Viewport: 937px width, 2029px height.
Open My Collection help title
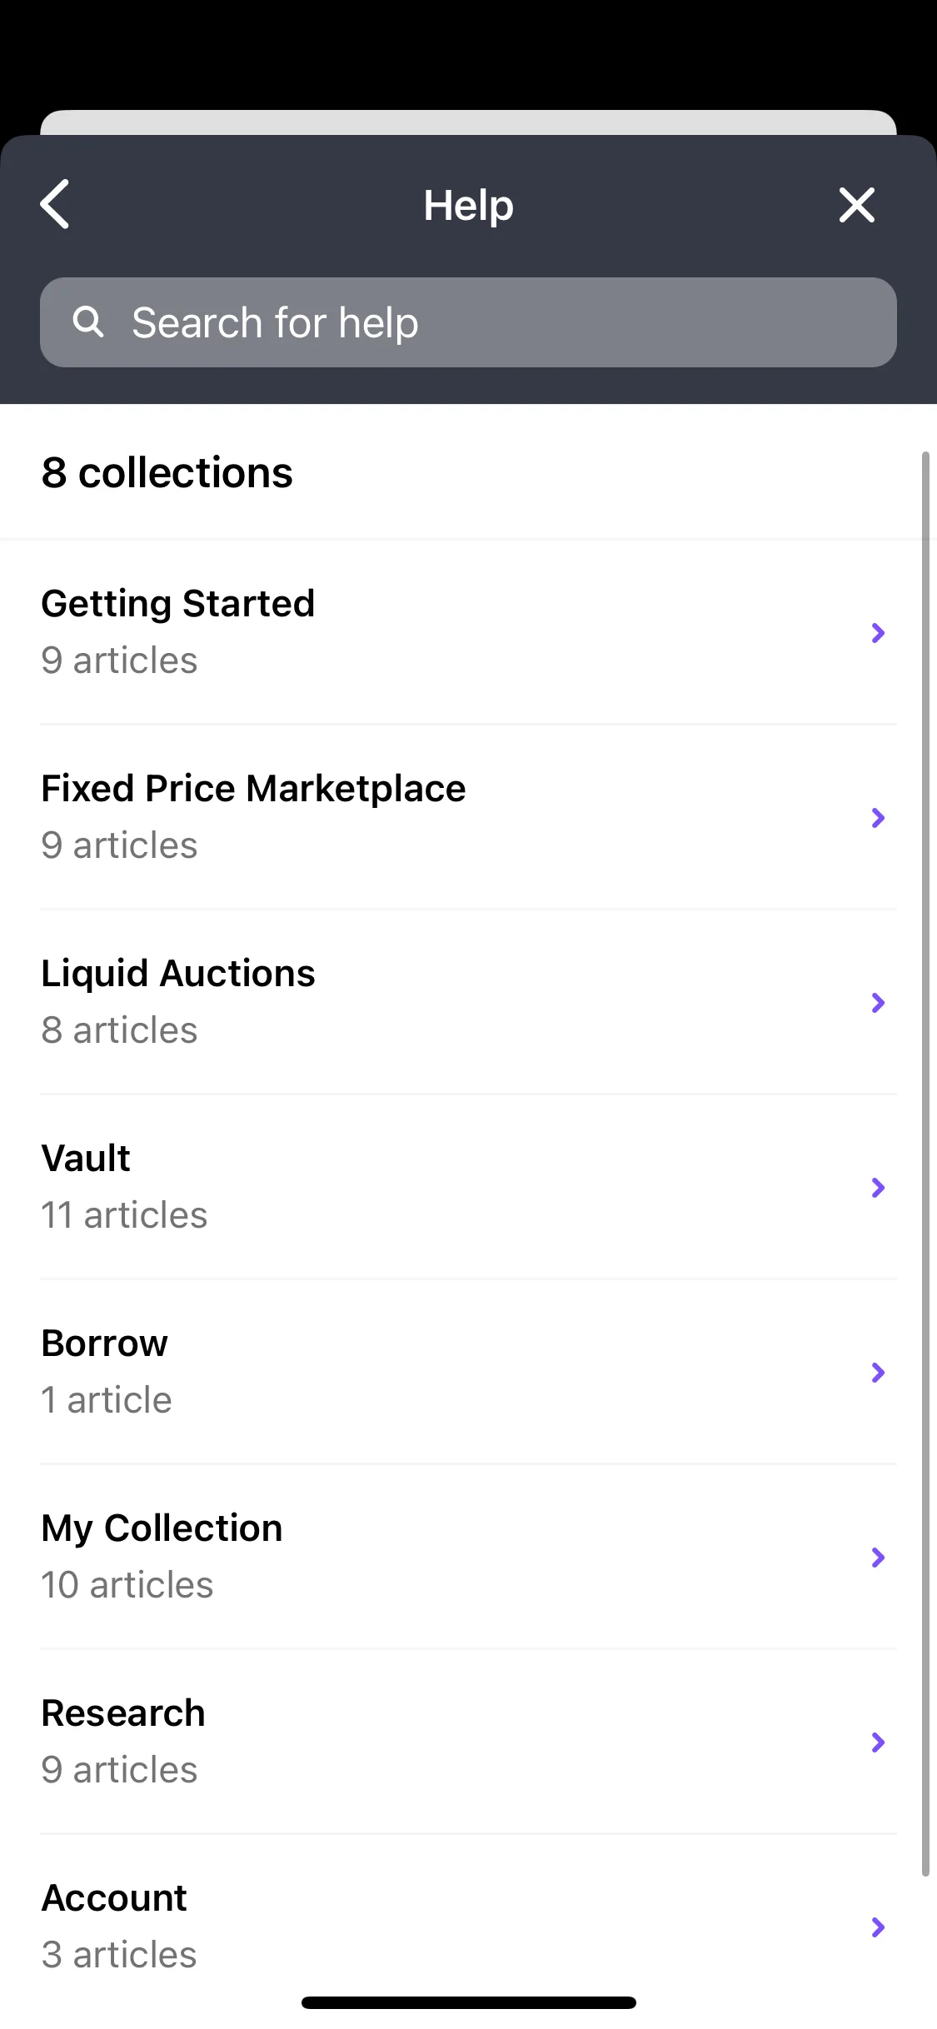click(x=162, y=1529)
